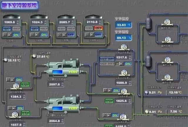Click the pump icon above 1517.6 reading
The width and height of the screenshot is (188, 127).
(121, 49)
